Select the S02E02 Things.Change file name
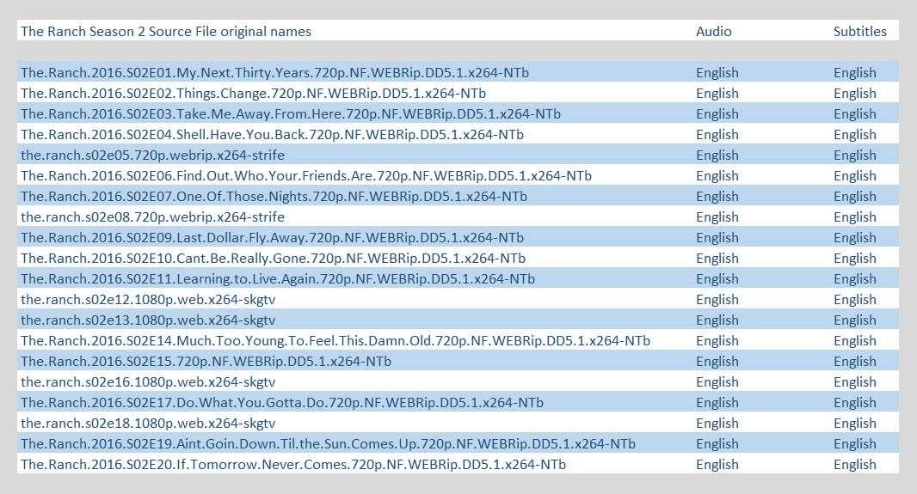Screen dimensions: 917x494 click(253, 94)
